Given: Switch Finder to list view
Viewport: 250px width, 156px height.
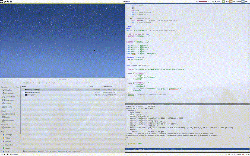Looking at the screenshot, I should point(27,83).
